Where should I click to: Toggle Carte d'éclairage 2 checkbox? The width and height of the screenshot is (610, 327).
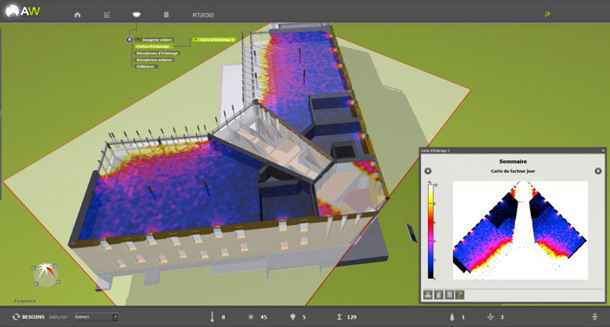pos(196,40)
